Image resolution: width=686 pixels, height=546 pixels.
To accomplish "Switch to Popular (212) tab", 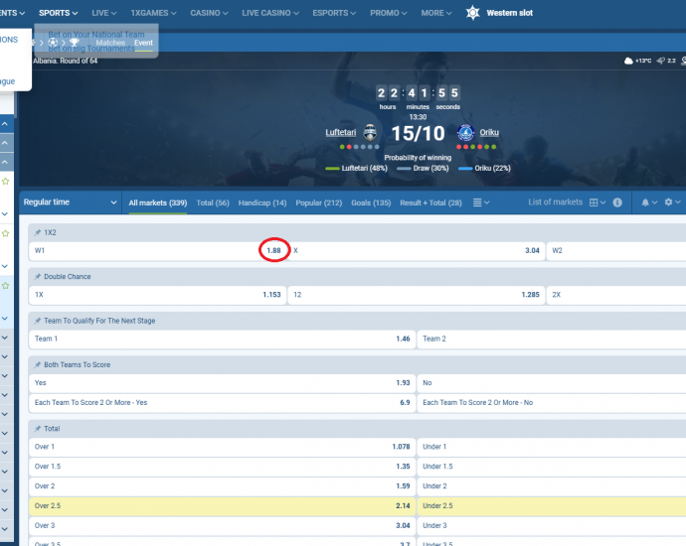I will point(319,203).
